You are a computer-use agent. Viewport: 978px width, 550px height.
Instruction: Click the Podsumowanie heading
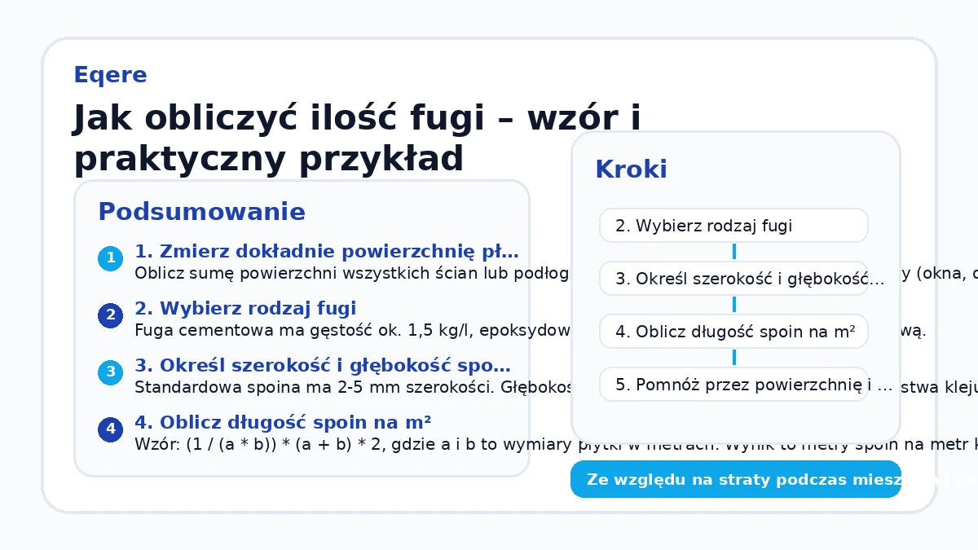coord(201,212)
